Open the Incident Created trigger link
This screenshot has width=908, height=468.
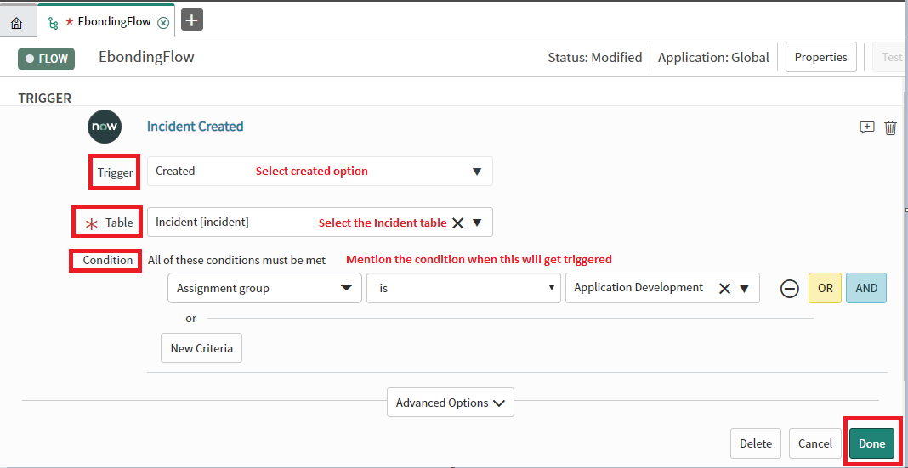point(196,126)
